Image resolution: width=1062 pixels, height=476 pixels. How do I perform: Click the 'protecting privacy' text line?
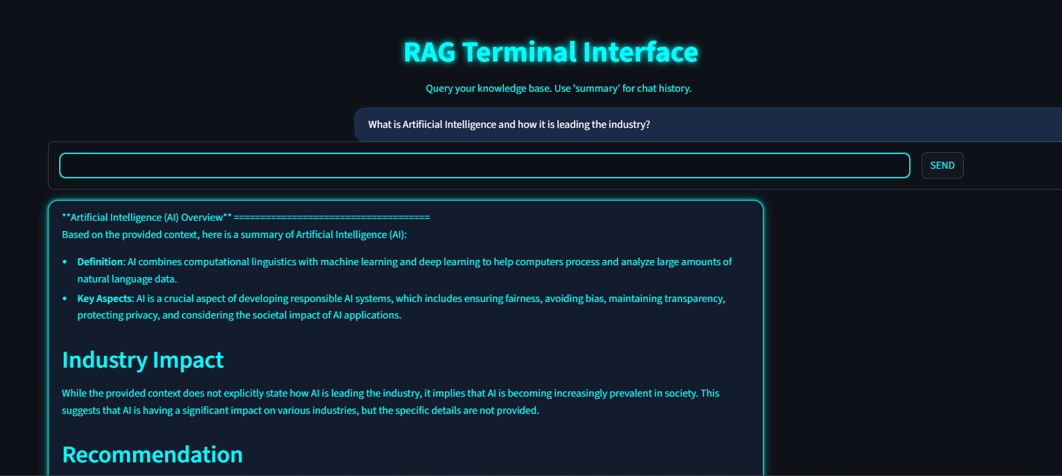tap(239, 315)
